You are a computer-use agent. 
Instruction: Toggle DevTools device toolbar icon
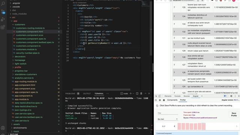[x=160, y=96]
